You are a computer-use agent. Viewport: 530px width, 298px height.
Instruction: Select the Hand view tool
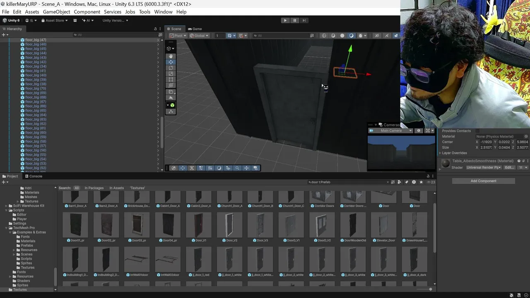tap(171, 56)
